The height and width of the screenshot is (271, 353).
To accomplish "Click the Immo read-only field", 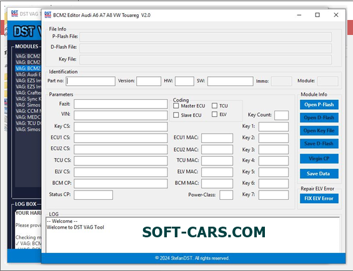I will (x=281, y=81).
